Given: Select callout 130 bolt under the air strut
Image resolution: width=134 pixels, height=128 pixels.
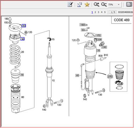Looking at the screenshot, I should pyautogui.click(x=100, y=95).
